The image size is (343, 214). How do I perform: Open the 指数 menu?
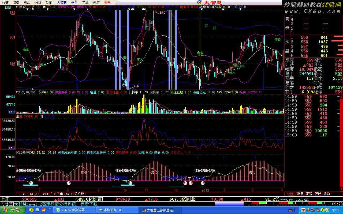click(x=16, y=2)
